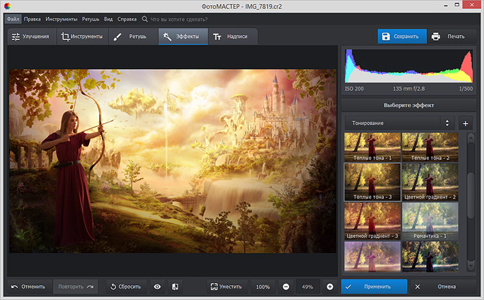Viewport: 484px width, 300px height.
Task: Click the before/after compare icon
Action: (x=174, y=286)
